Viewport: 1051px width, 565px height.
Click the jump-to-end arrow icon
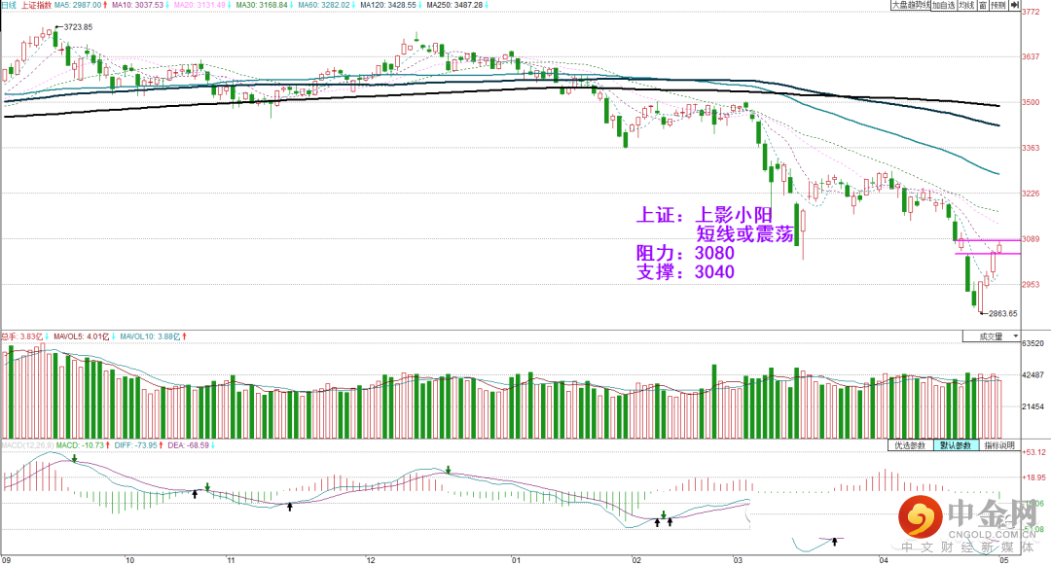pyautogui.click(x=1014, y=6)
